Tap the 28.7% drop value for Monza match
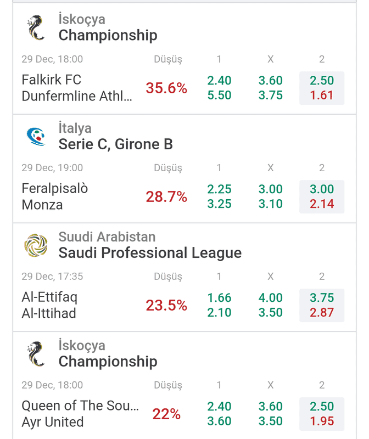Viewport: 369px width, 439px height. (166, 196)
